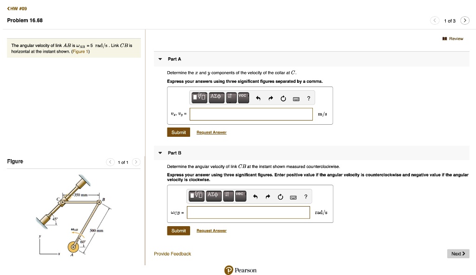Click subscript/superscript arrows button in Part B
This screenshot has height=275, width=476.
point(227,196)
